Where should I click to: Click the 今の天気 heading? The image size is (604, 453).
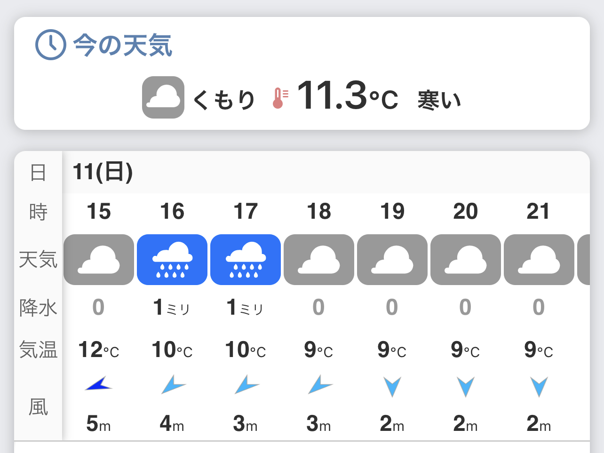(122, 46)
